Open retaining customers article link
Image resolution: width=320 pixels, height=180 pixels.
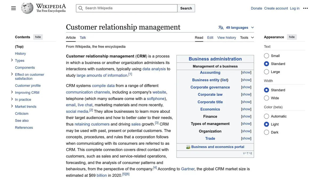tap(92, 124)
